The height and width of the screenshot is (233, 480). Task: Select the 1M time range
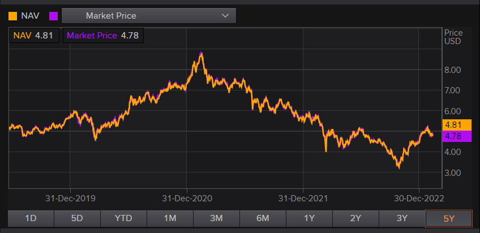click(x=170, y=218)
